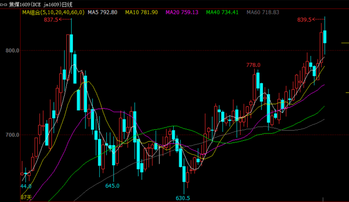Image resolution: width=349 pixels, height=202 pixels.
Task: Click the chart link icon beside 焦煤1609 title
Action: (3, 4)
